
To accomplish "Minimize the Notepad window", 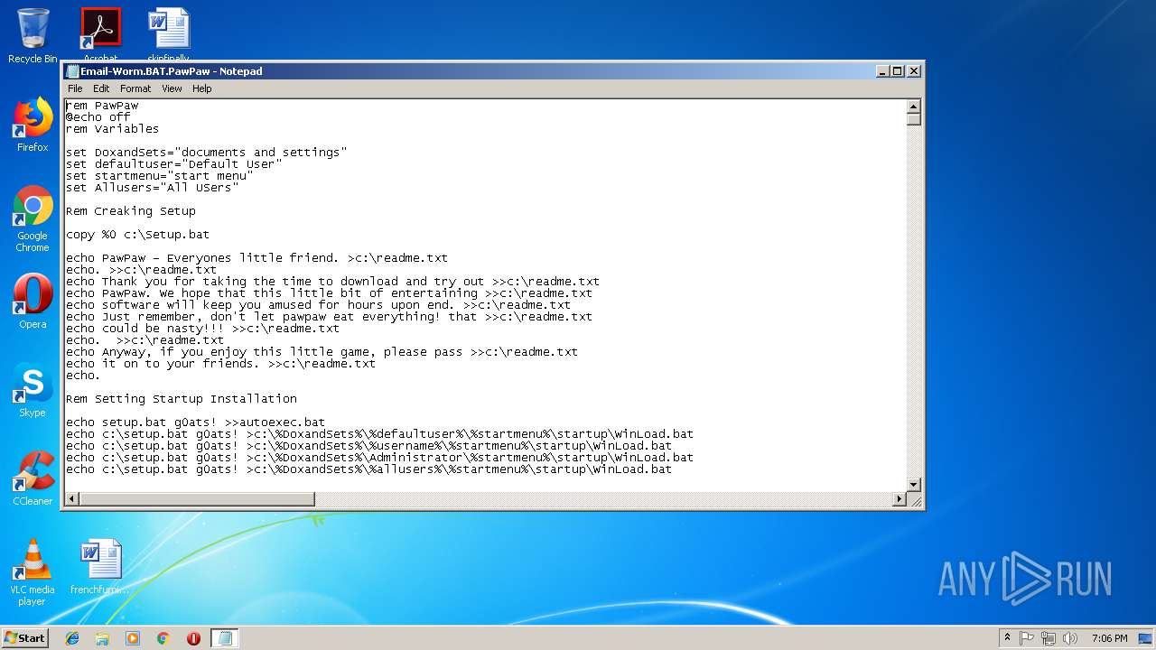I will click(881, 71).
